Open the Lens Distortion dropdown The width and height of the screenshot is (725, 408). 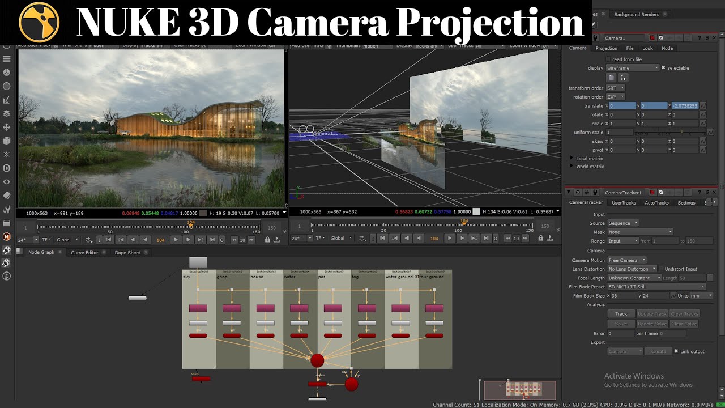[632, 269]
